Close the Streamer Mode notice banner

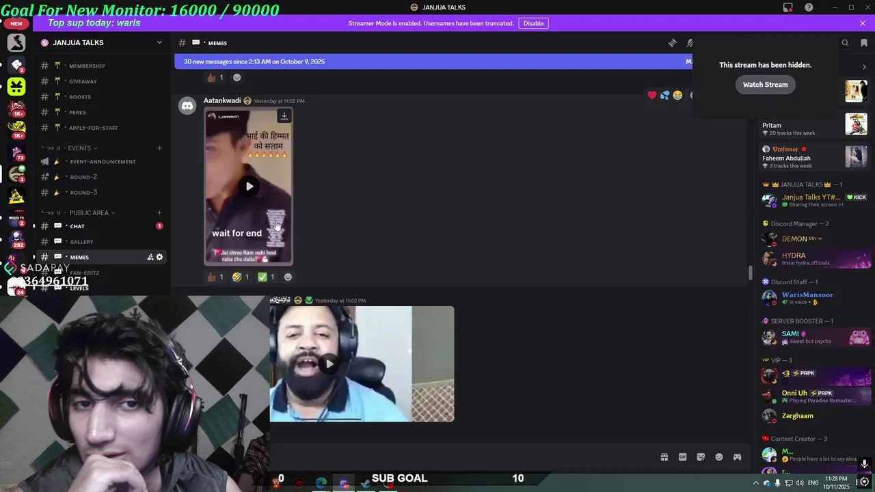point(863,23)
